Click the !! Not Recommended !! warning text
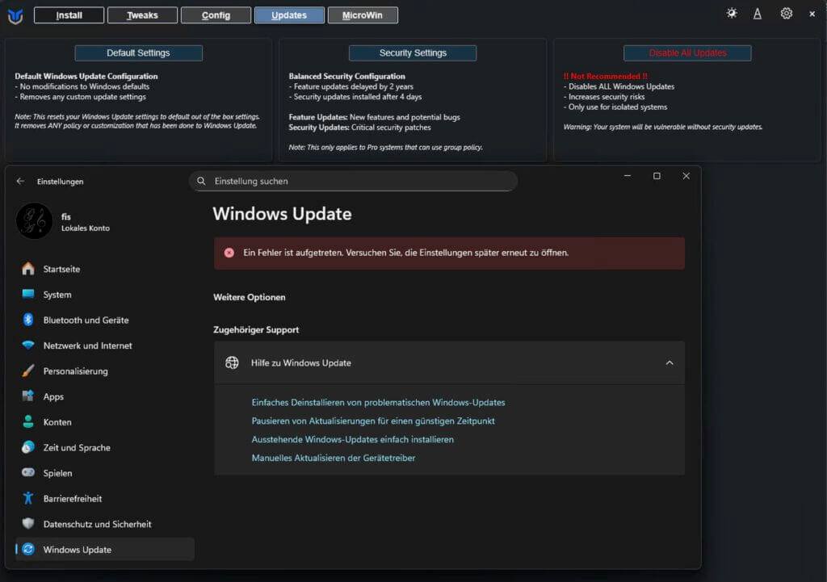 [605, 77]
